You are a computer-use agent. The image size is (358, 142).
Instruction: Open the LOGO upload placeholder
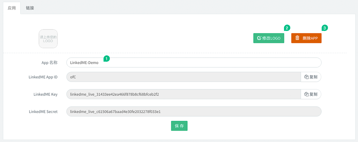(x=48, y=39)
